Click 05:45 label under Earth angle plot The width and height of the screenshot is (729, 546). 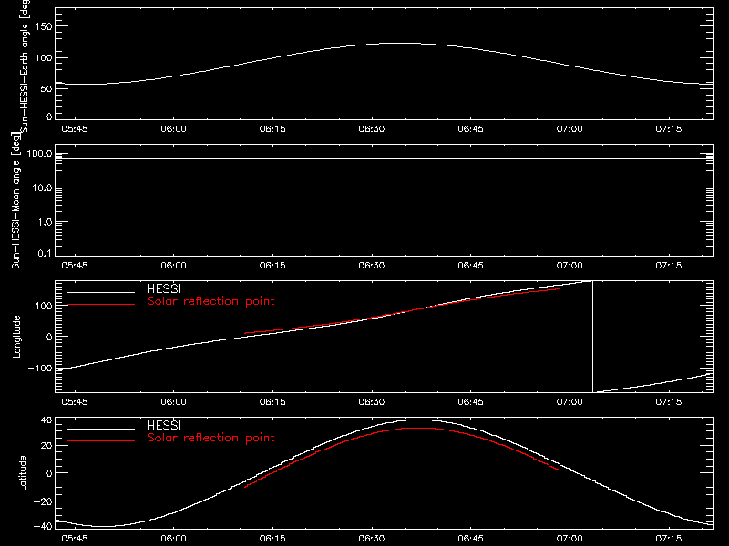tap(75, 129)
